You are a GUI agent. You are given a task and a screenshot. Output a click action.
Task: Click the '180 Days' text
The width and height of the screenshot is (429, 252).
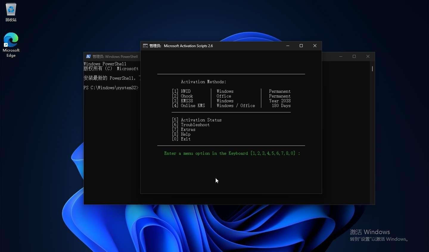coord(281,106)
